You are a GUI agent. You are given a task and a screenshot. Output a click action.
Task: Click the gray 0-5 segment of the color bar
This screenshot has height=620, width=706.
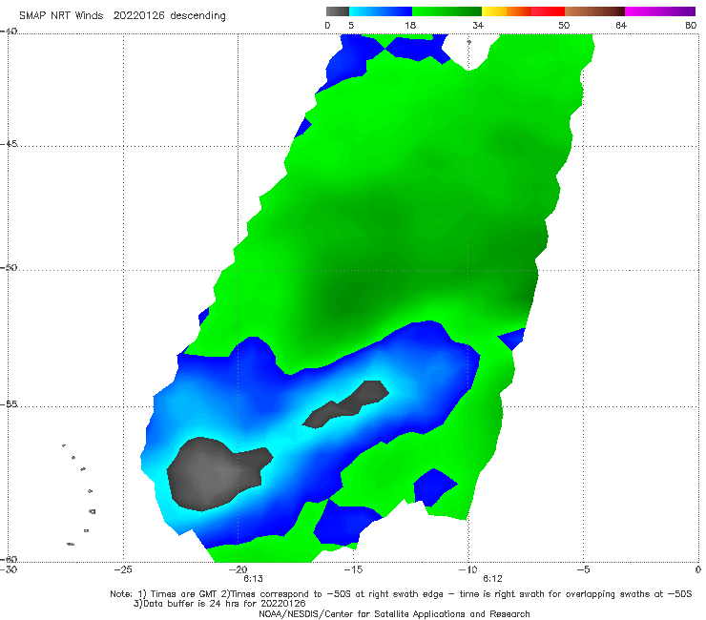click(x=337, y=11)
